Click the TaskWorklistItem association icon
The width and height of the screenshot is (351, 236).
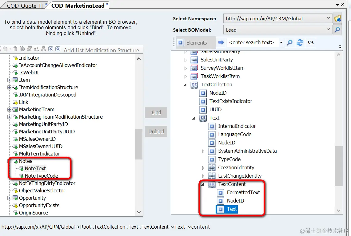(x=194, y=76)
